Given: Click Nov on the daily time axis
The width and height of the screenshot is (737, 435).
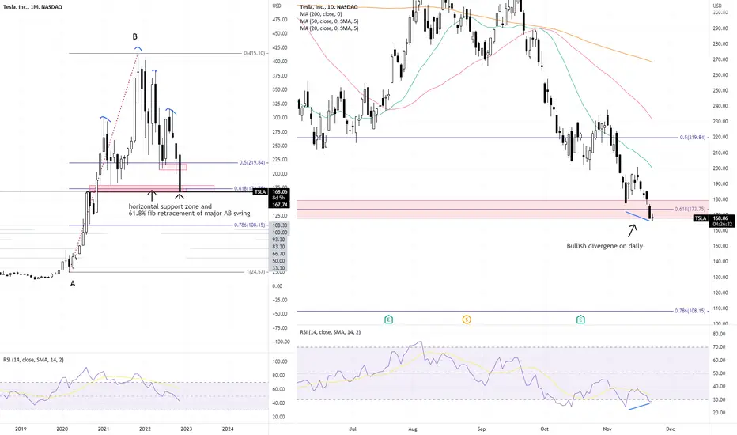Looking at the screenshot, I should (607, 429).
